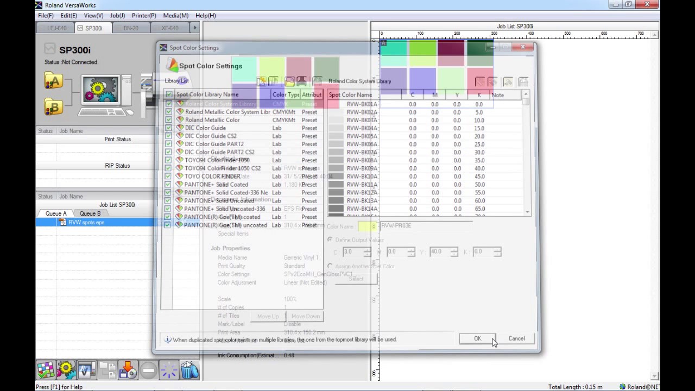Sort by Color Type column header
The image size is (695, 391).
pyautogui.click(x=286, y=94)
